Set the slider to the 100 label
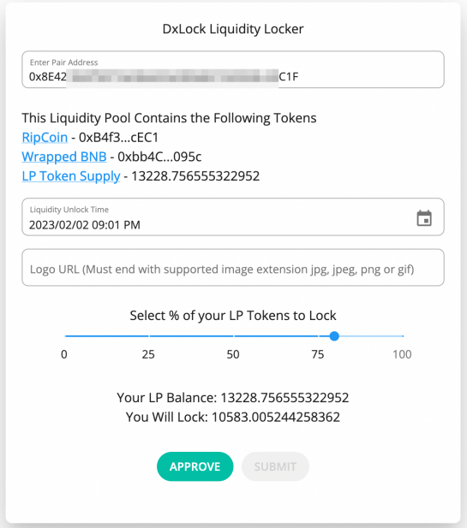467x528 pixels. pyautogui.click(x=402, y=354)
